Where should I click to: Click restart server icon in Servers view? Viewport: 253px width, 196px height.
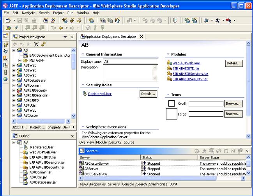(x=219, y=151)
